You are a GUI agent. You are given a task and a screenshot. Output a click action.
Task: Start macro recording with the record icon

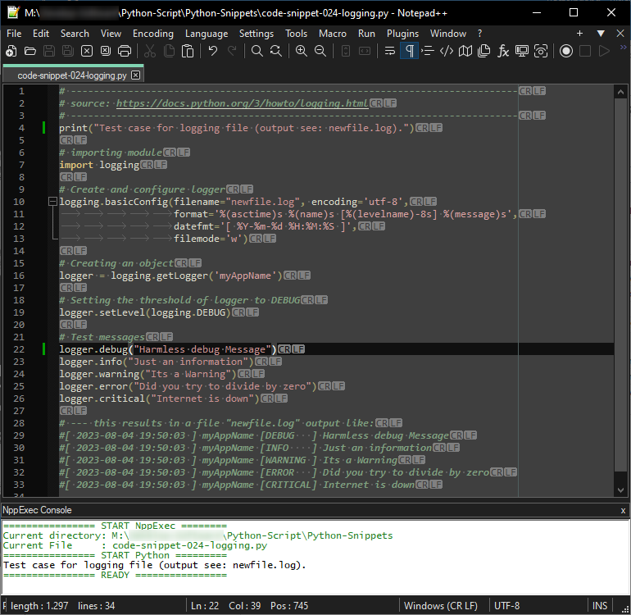click(x=565, y=51)
